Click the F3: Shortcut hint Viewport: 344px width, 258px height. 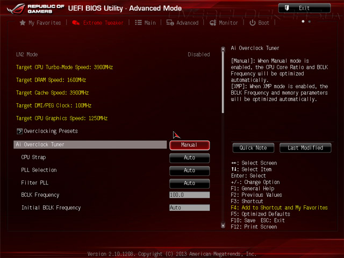[247, 201]
